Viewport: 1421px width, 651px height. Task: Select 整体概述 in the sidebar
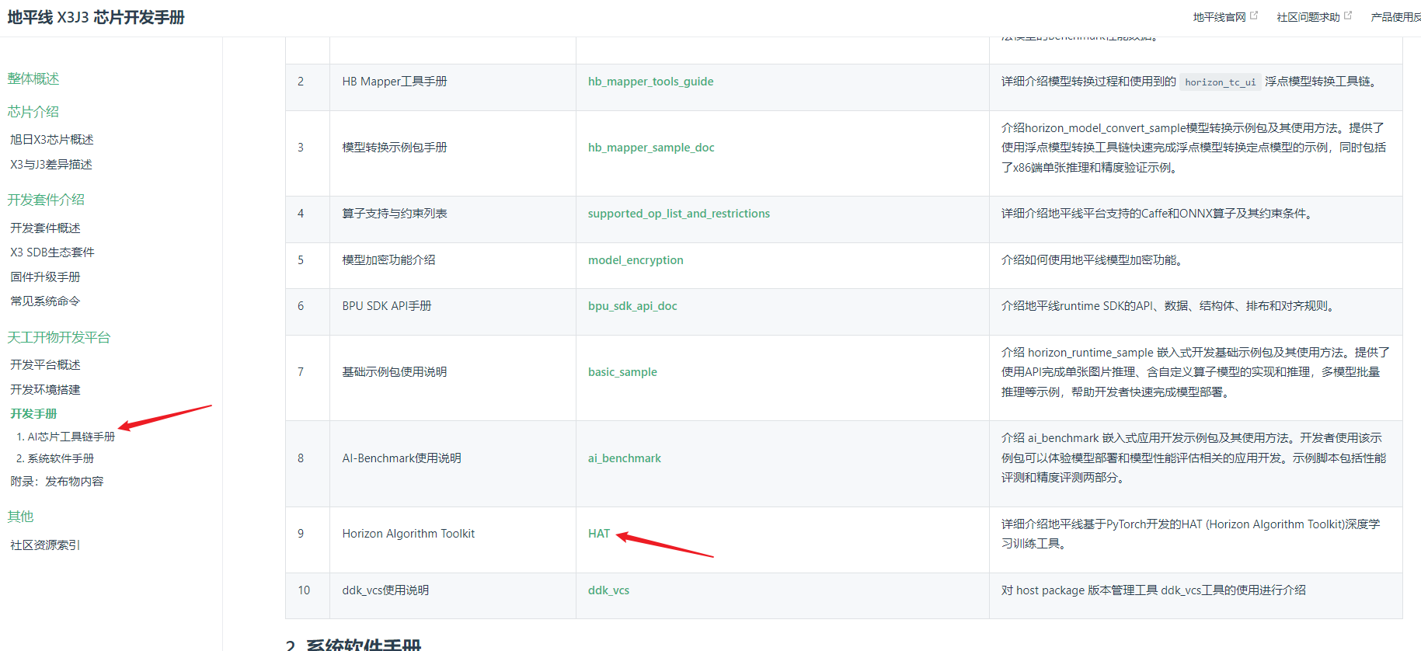pyautogui.click(x=33, y=78)
